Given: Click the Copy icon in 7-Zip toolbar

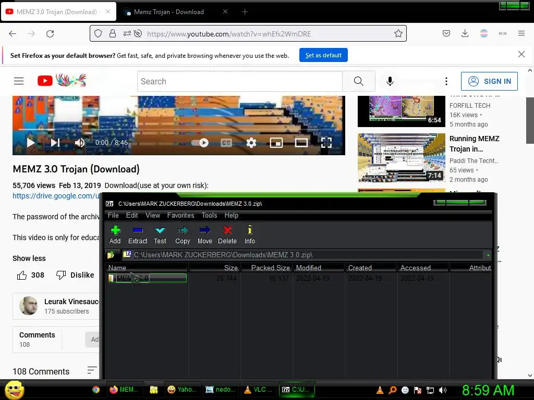Looking at the screenshot, I should click(x=183, y=235).
